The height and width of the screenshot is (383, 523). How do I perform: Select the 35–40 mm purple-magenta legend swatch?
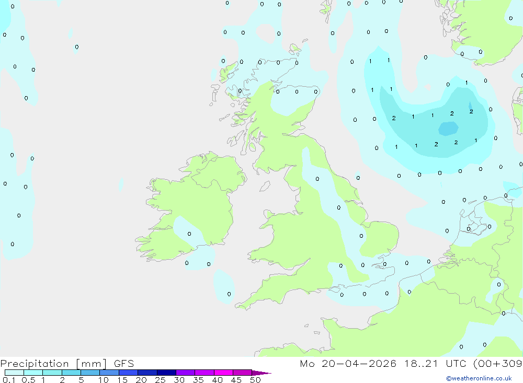204,373
